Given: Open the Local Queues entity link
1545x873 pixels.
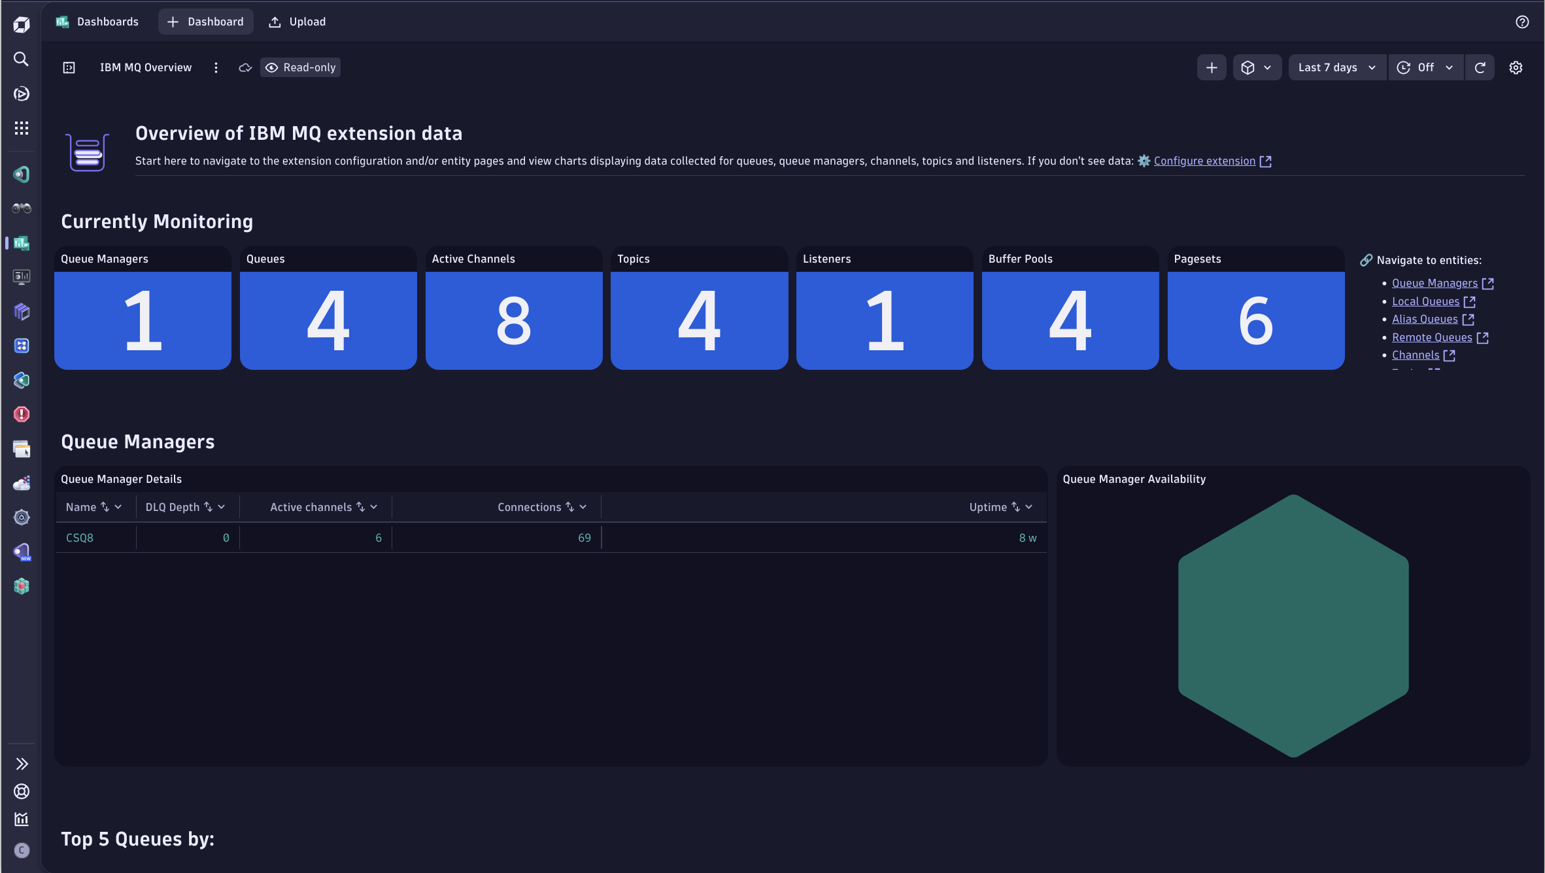Looking at the screenshot, I should click(1425, 302).
